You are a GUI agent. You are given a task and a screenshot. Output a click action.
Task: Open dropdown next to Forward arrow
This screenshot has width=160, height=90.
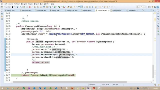tap(114, 7)
